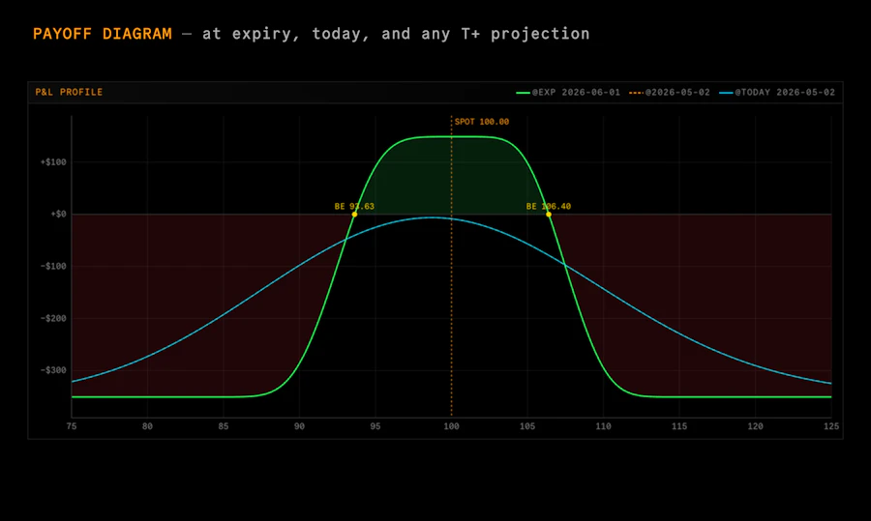Select the right breakeven point BE 106.40
Viewport: 871px width, 521px height.
(x=549, y=215)
